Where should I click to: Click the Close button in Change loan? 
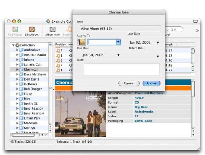[x=151, y=83]
